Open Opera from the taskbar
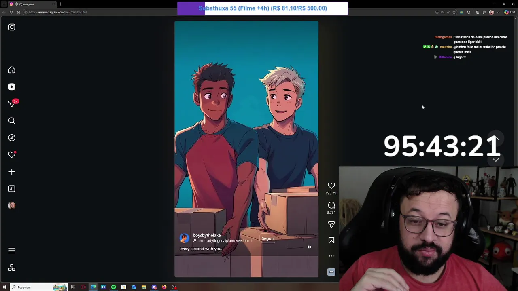 [x=83, y=287]
